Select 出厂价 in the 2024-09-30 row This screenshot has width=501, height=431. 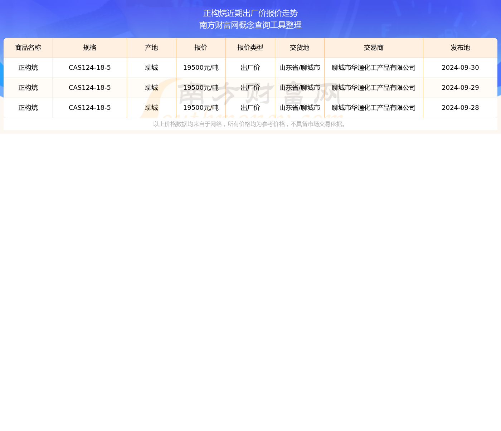pyautogui.click(x=250, y=68)
